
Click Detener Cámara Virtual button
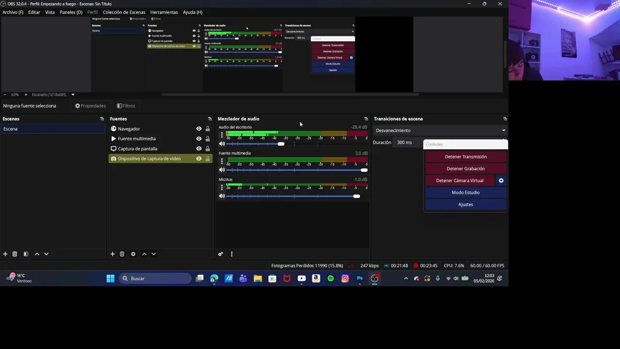460,181
